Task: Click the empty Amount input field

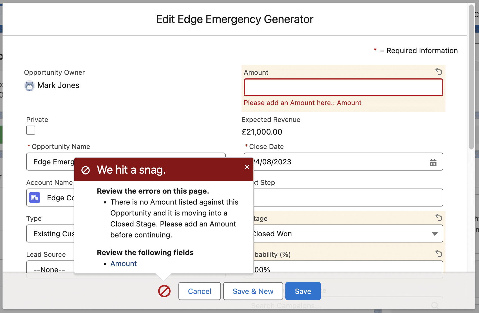Action: [343, 87]
